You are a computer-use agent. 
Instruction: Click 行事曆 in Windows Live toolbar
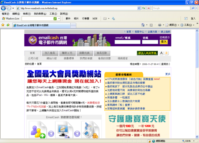(86, 19)
